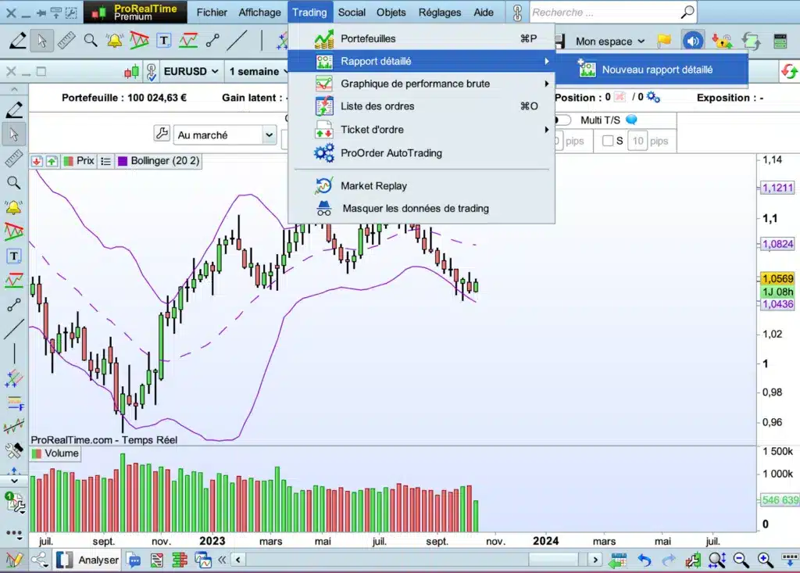The image size is (800, 573).
Task: Click the alert bell icon in left sidebar
Action: point(13,207)
